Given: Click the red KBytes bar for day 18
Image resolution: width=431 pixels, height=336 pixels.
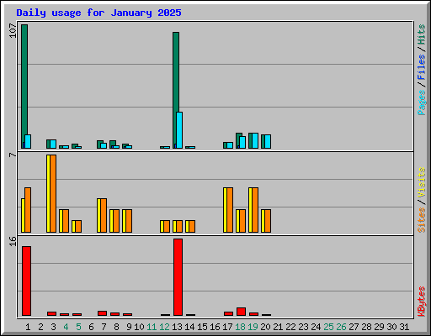Looking at the screenshot, I should point(241,312).
